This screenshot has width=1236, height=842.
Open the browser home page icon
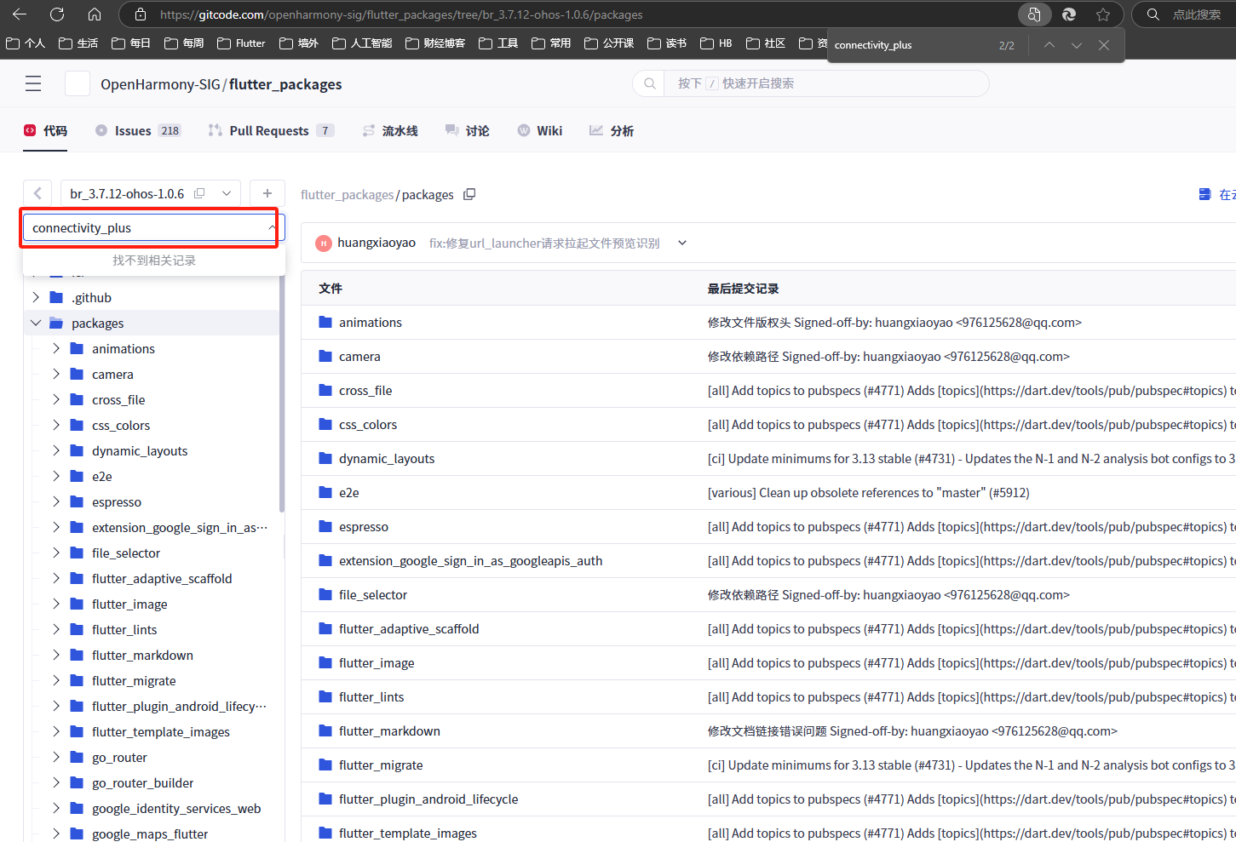(x=95, y=14)
